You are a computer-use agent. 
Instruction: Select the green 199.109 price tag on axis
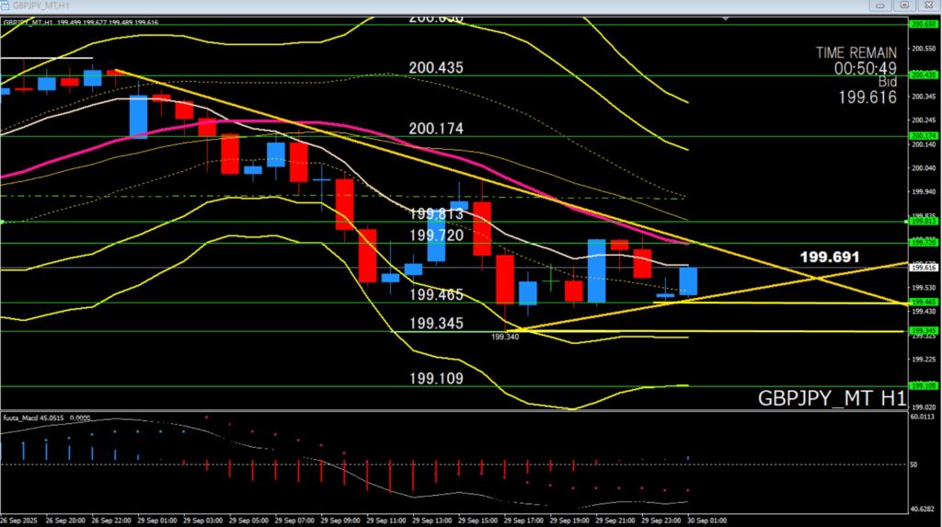coord(922,385)
